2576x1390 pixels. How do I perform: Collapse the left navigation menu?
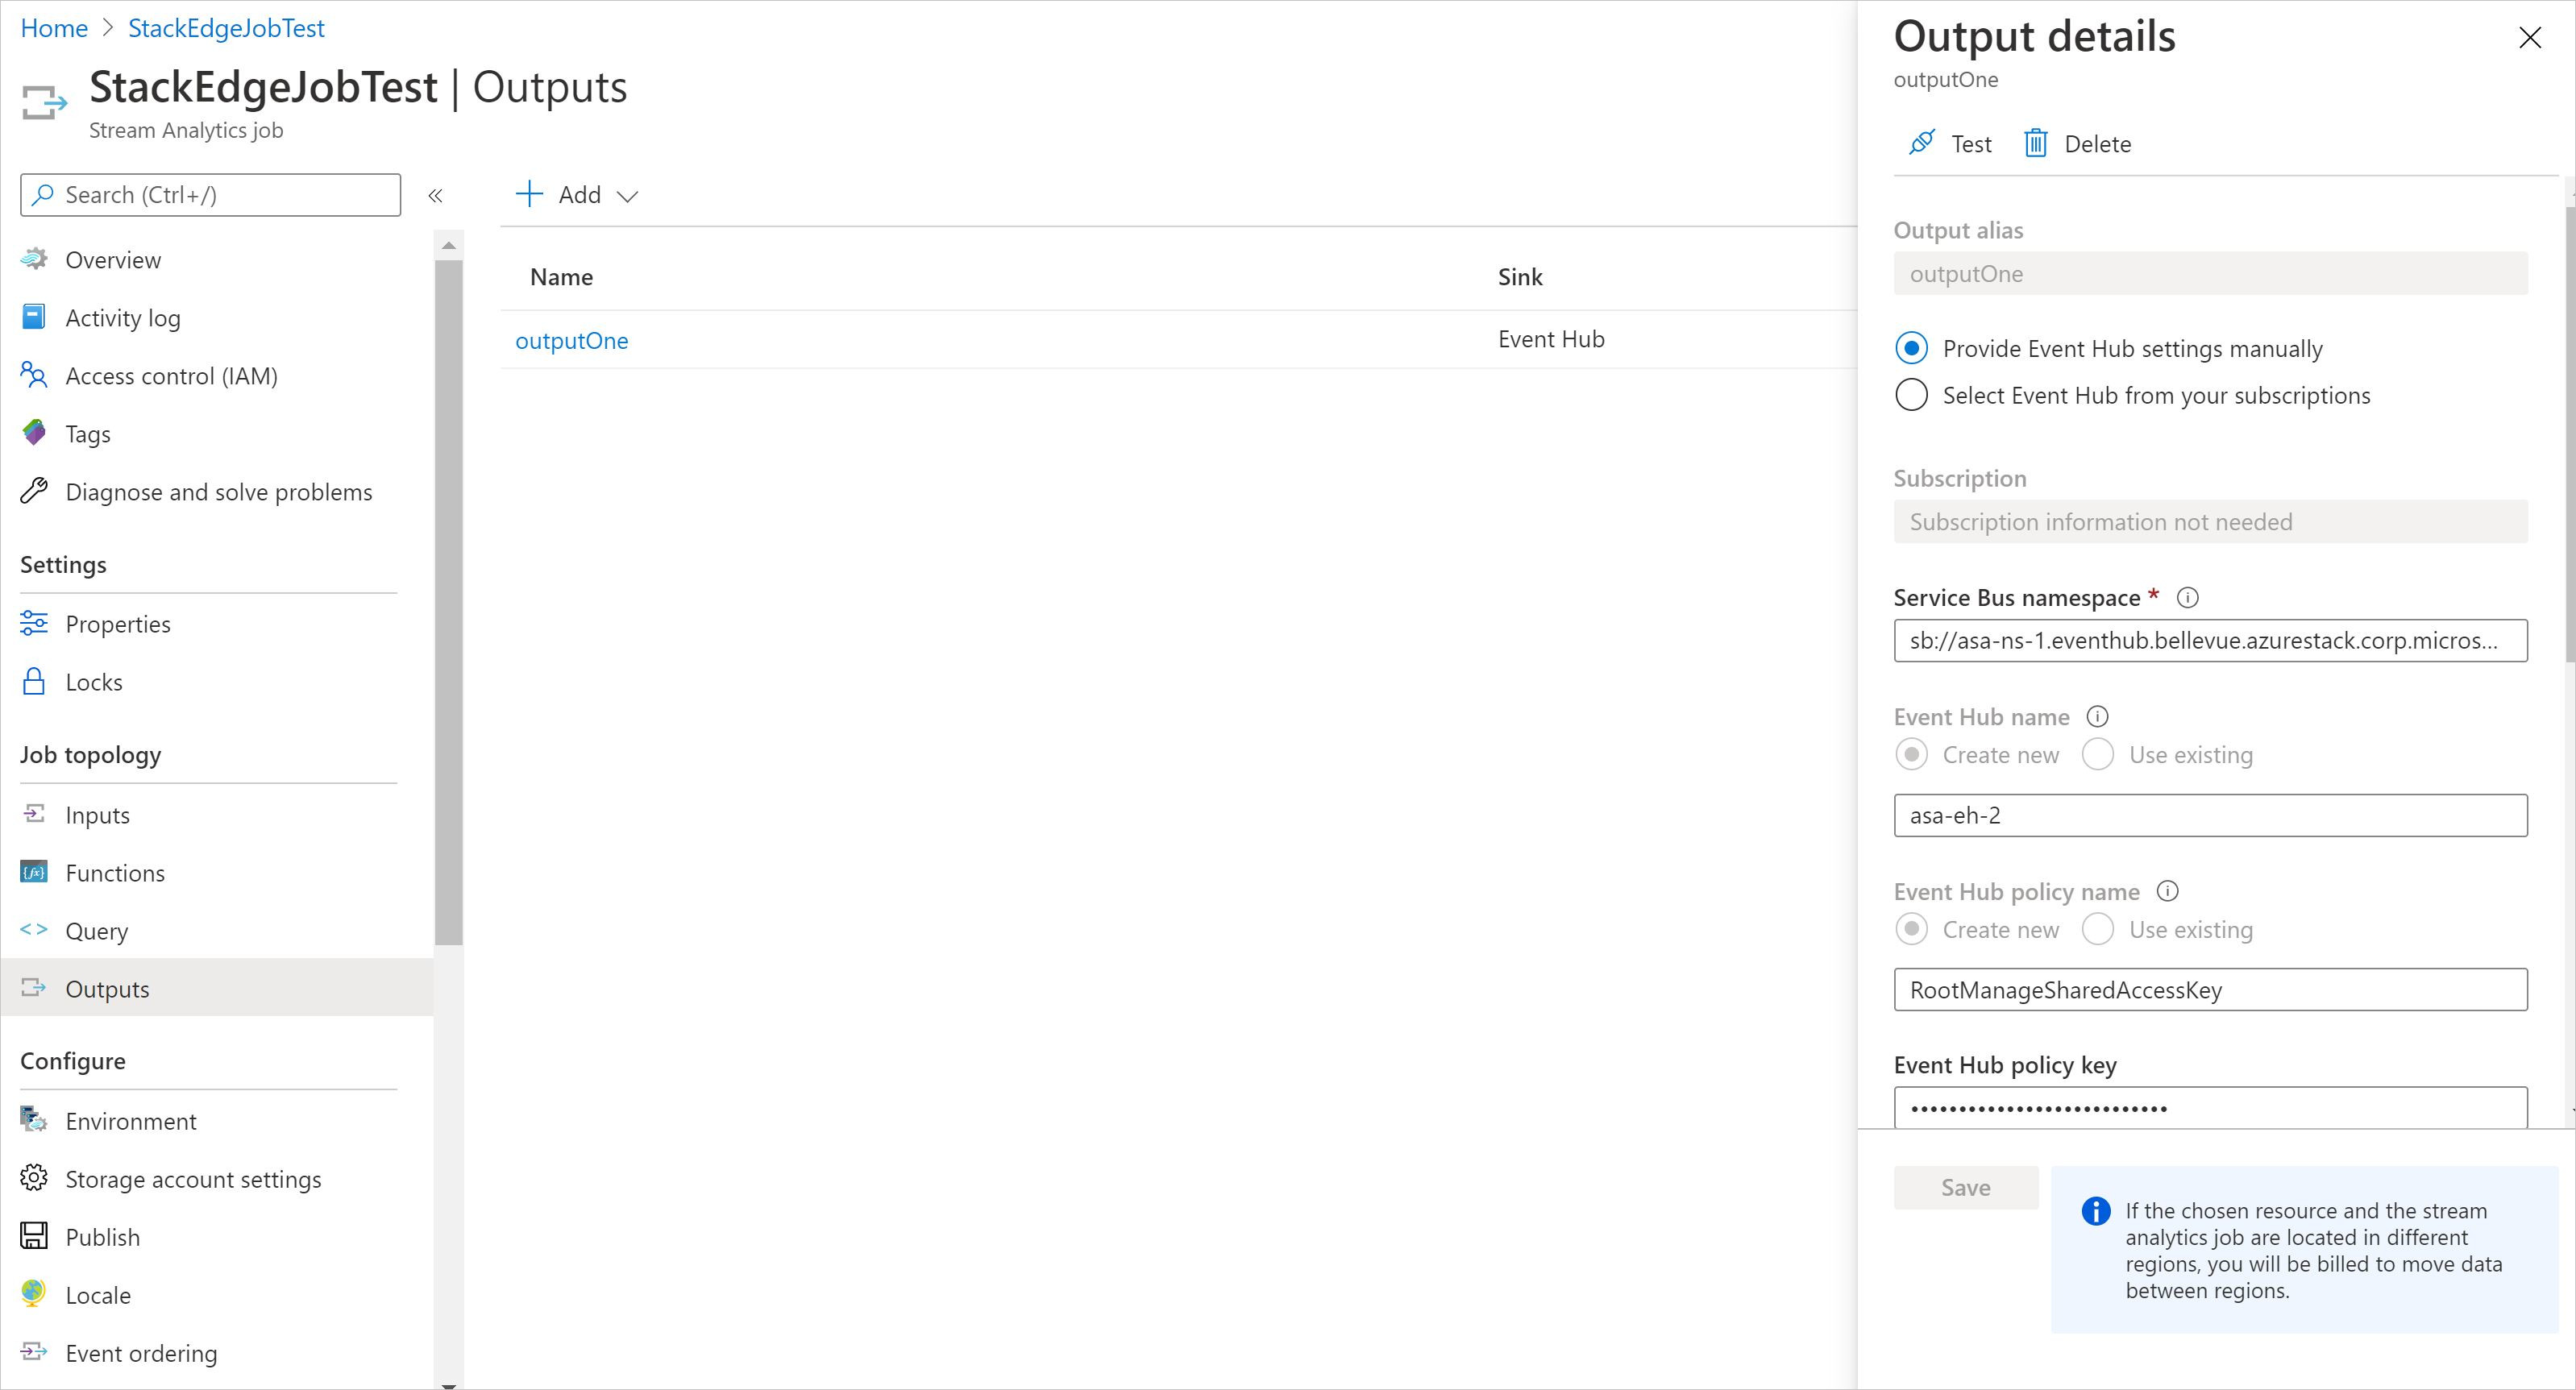pyautogui.click(x=435, y=196)
